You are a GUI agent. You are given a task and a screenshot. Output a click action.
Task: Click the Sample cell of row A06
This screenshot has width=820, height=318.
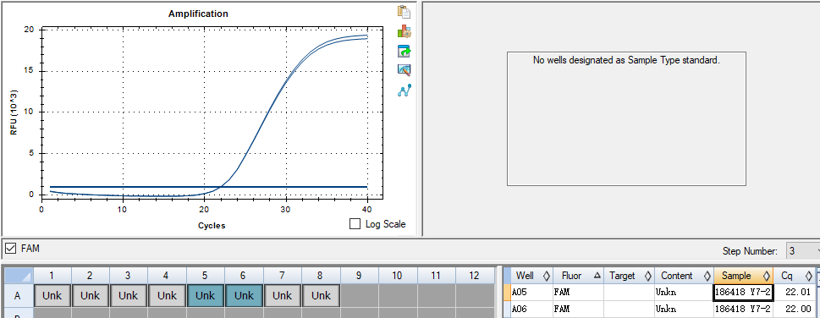[743, 309]
